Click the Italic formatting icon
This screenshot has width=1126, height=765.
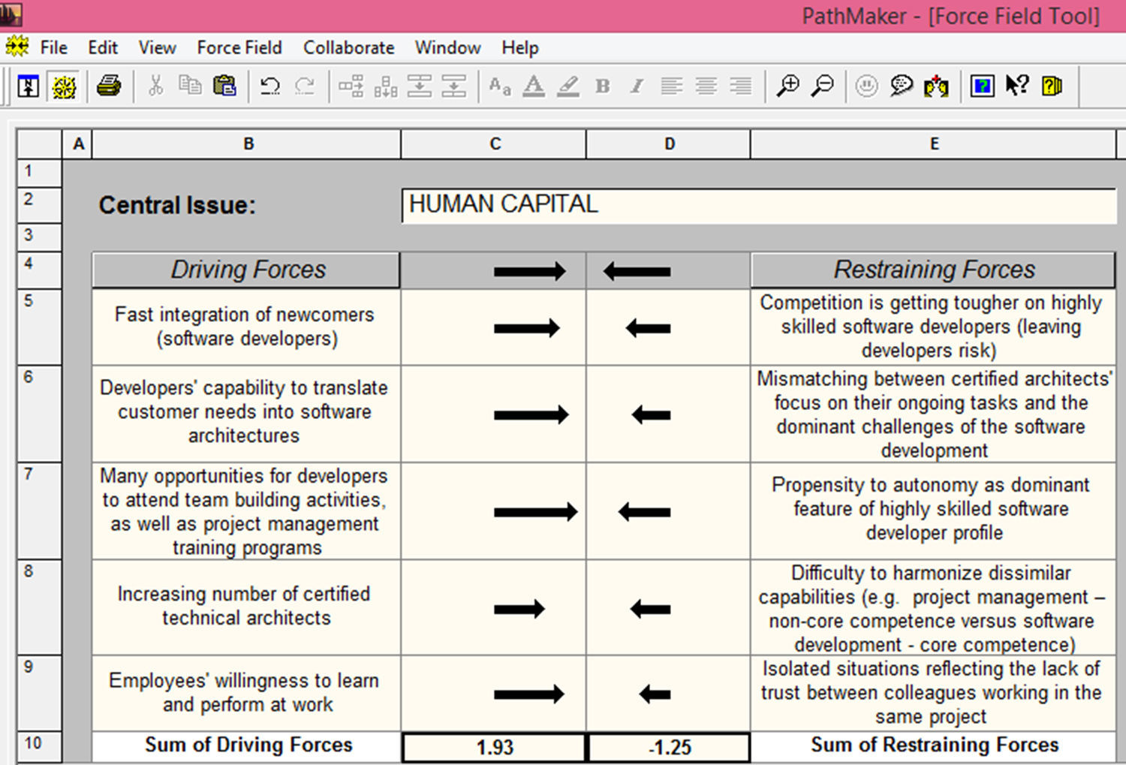(637, 86)
